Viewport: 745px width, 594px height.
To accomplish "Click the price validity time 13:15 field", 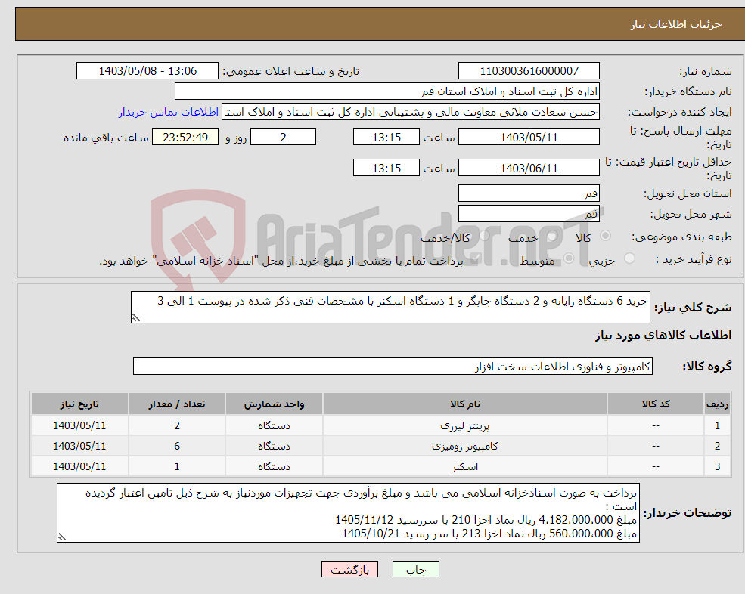I will 386,168.
